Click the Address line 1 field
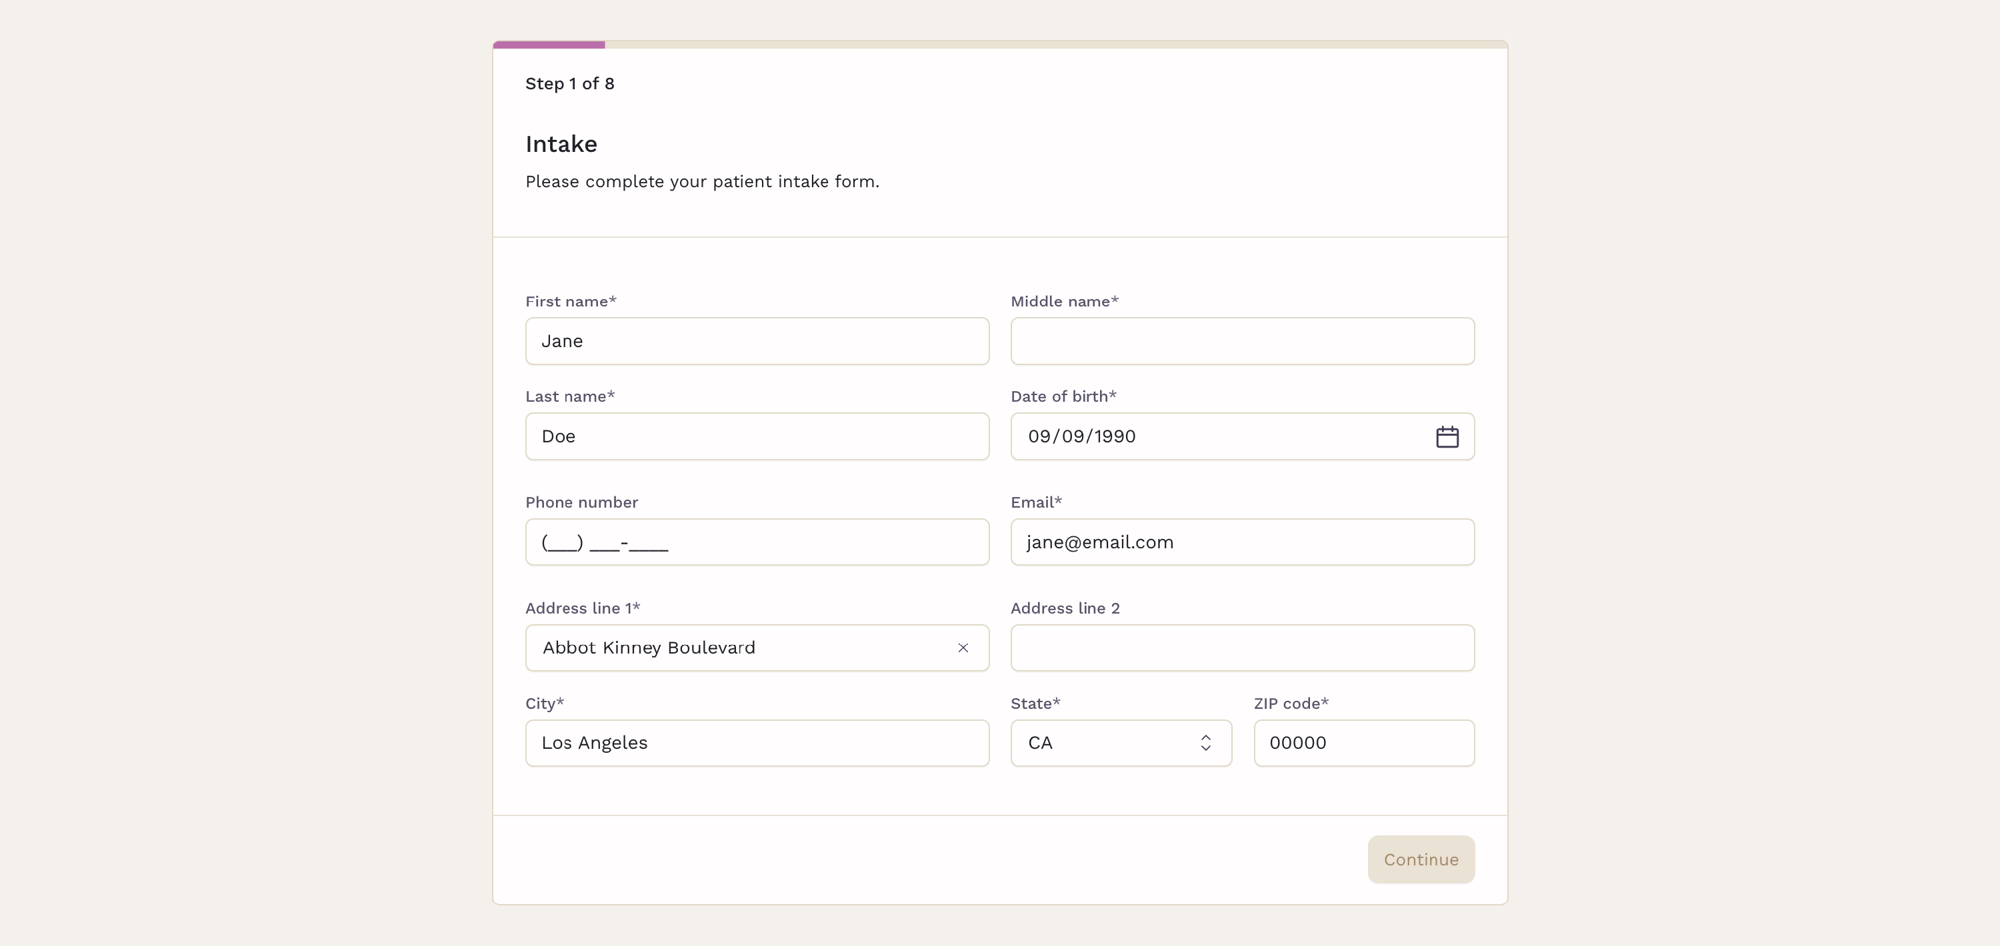The image size is (2000, 946). [x=757, y=648]
